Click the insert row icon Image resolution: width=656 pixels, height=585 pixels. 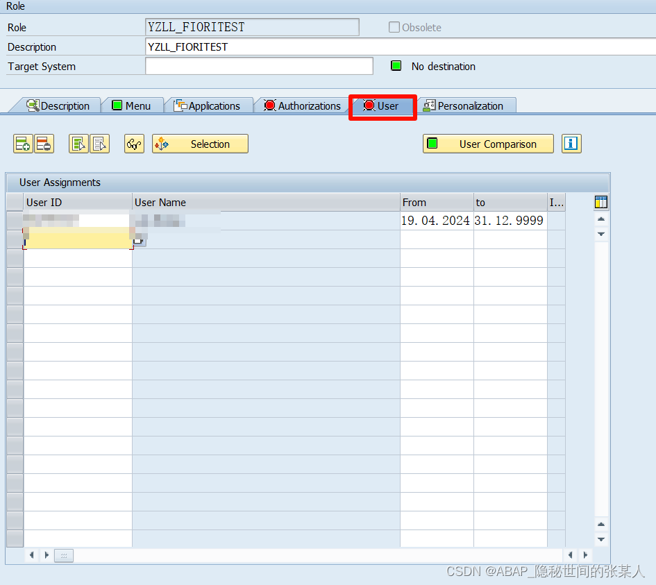tap(23, 144)
